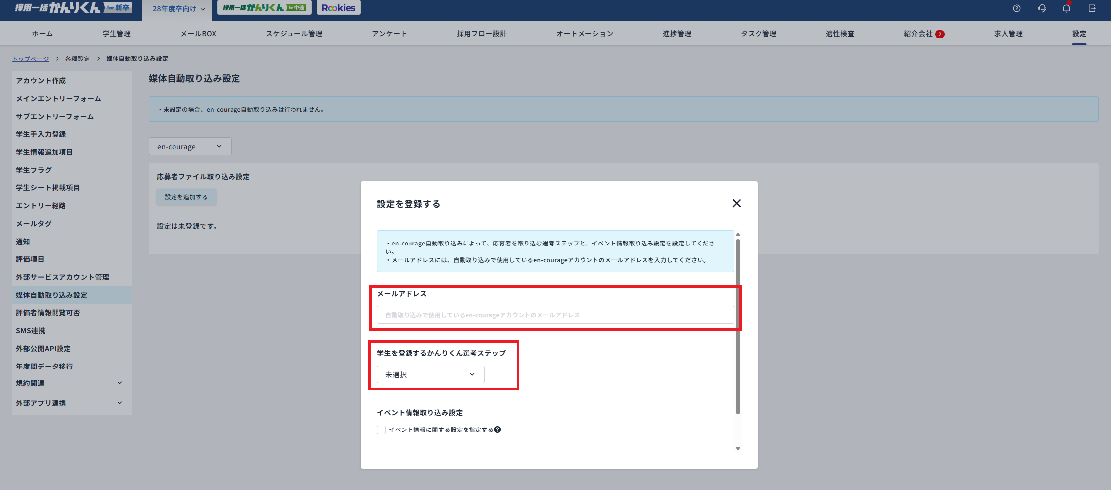Go back via the トップページ breadcrumb link
The height and width of the screenshot is (490, 1111).
point(30,58)
